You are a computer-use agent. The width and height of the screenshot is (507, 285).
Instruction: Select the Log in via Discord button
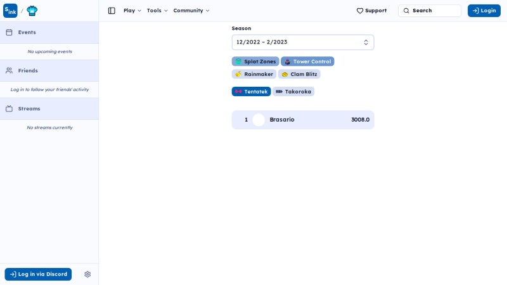click(x=38, y=274)
